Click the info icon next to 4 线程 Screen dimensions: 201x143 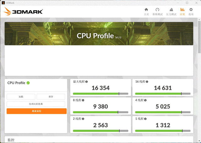[145, 100]
